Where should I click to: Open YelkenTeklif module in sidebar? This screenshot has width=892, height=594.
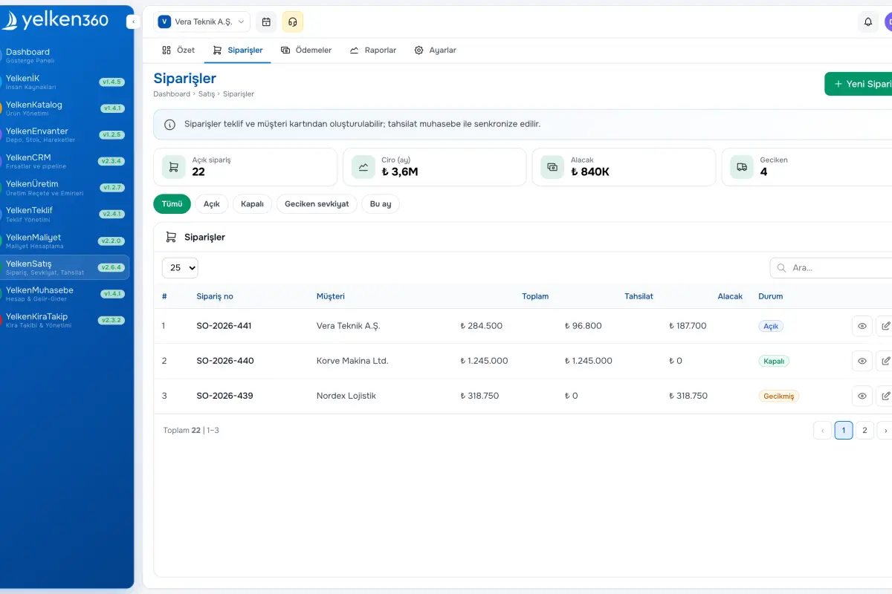(x=65, y=214)
